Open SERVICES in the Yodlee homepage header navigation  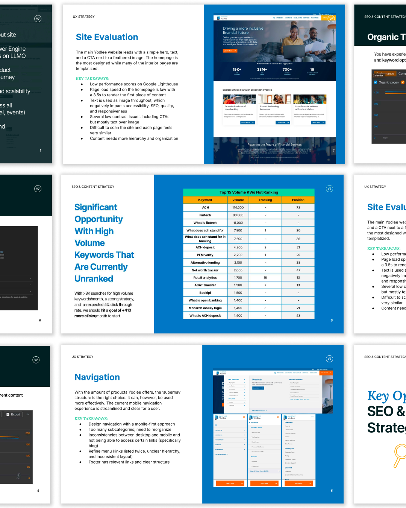pos(306,18)
